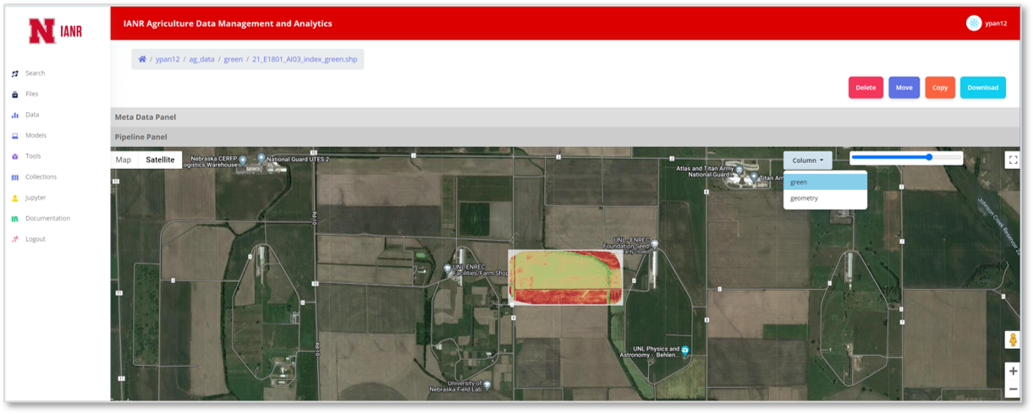
Task: Open green folder breadcrumb link
Action: (x=233, y=60)
